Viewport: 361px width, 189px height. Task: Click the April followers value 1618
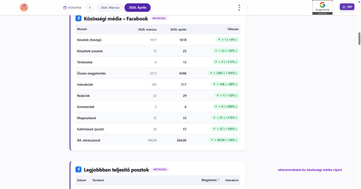183,40
